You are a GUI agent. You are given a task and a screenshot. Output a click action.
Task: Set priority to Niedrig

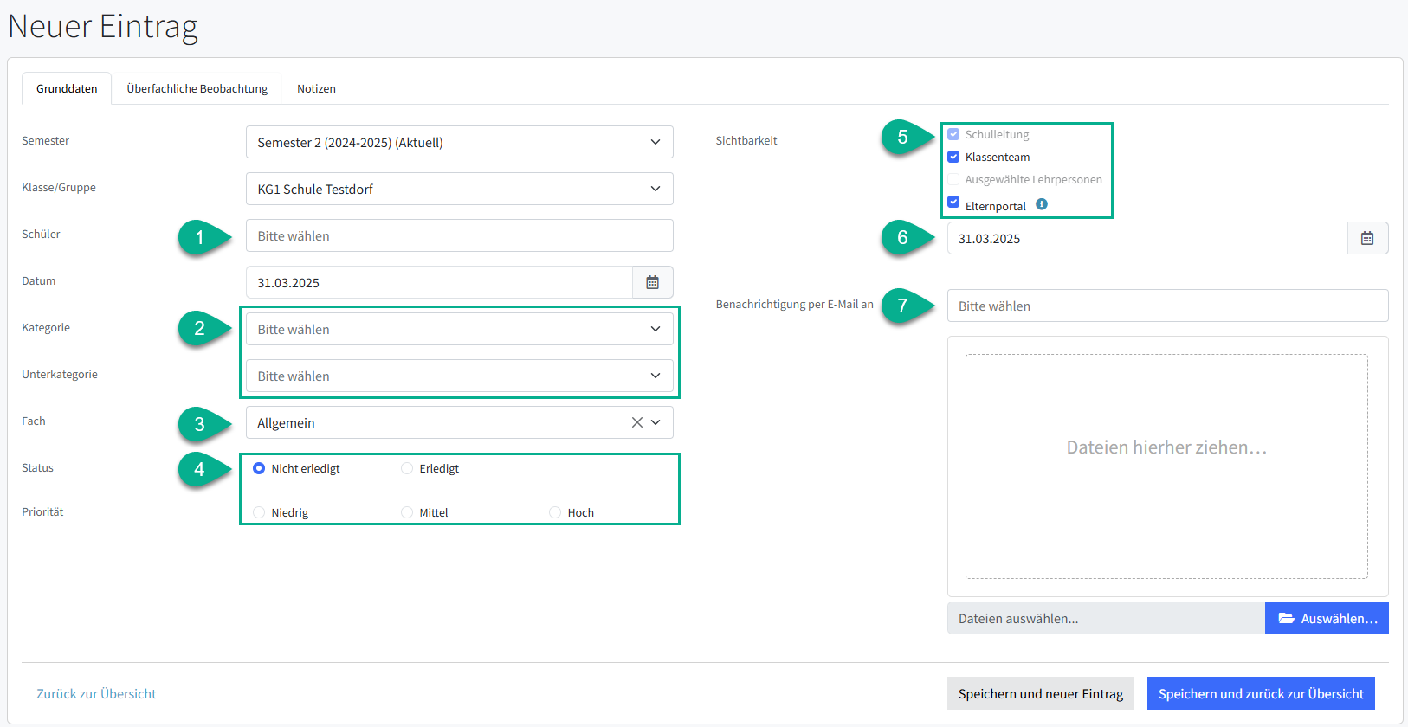pyautogui.click(x=259, y=512)
